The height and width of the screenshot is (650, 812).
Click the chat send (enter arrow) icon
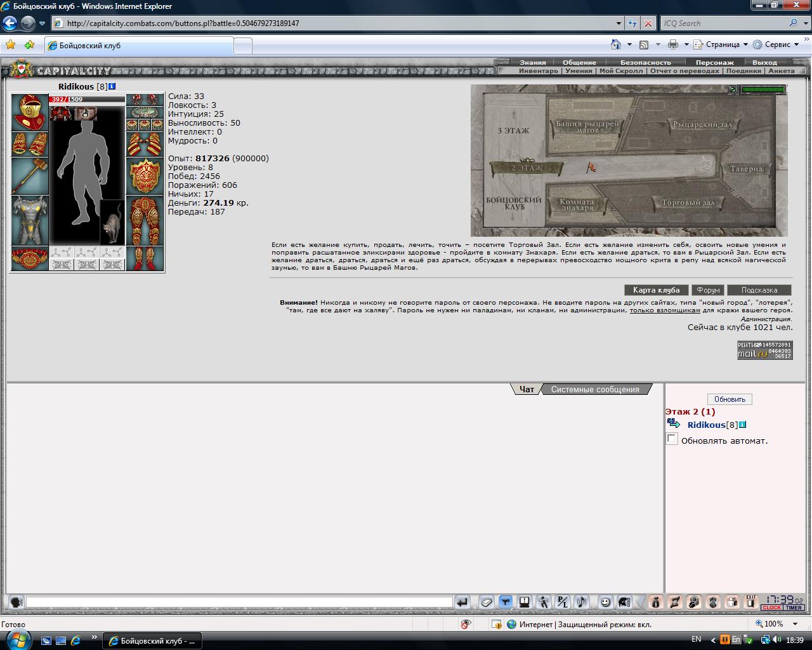pyautogui.click(x=462, y=602)
